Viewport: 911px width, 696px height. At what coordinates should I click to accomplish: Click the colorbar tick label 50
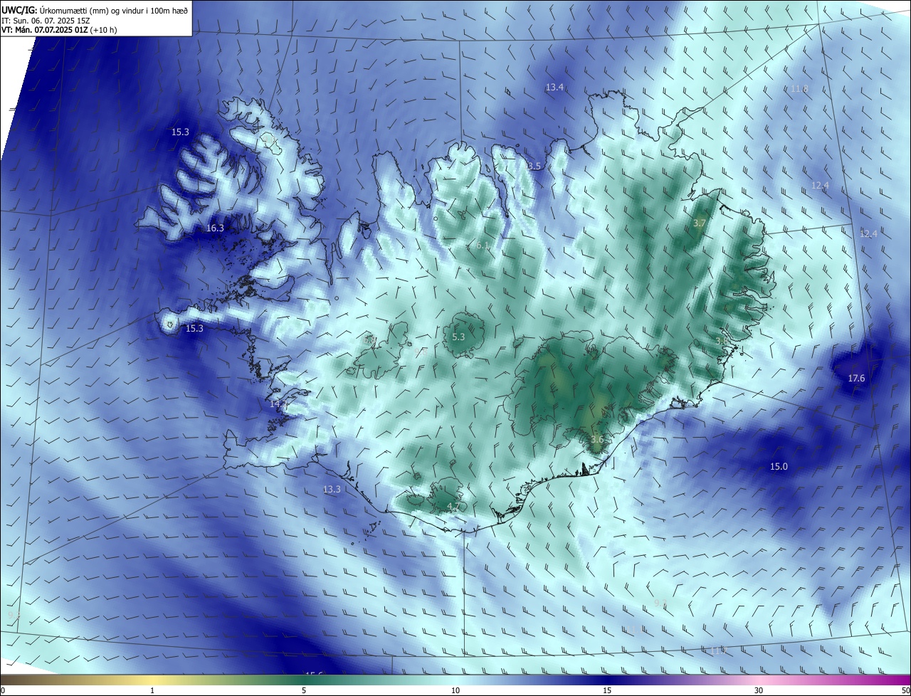[x=905, y=690]
